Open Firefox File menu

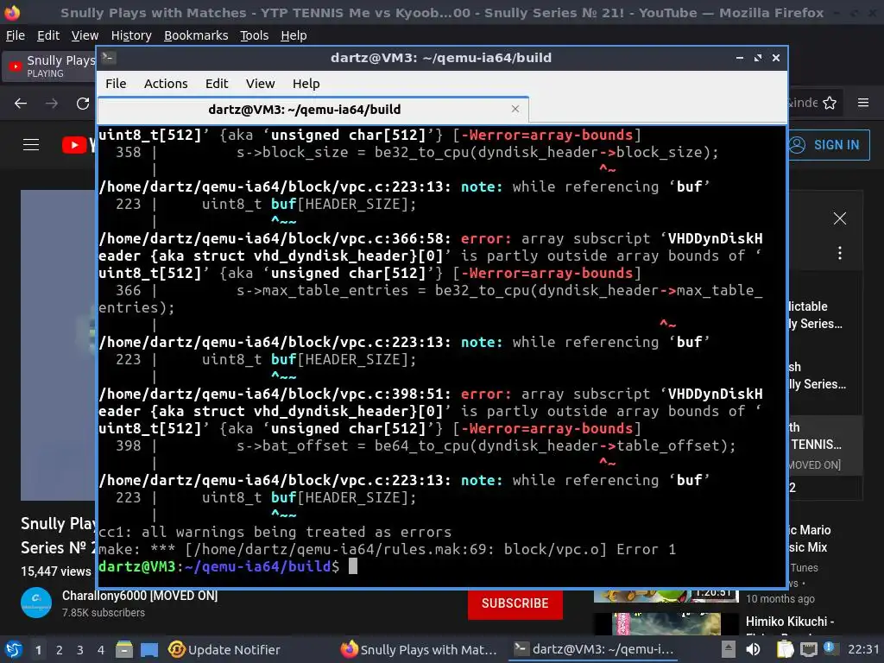(x=16, y=35)
